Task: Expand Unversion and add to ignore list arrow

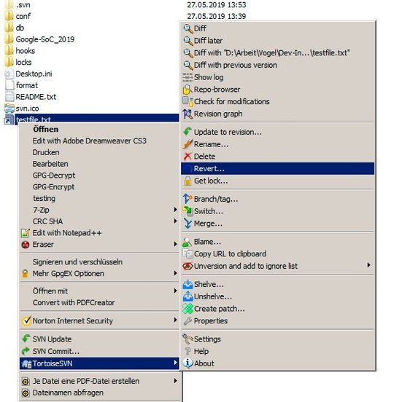Action: [x=369, y=265]
